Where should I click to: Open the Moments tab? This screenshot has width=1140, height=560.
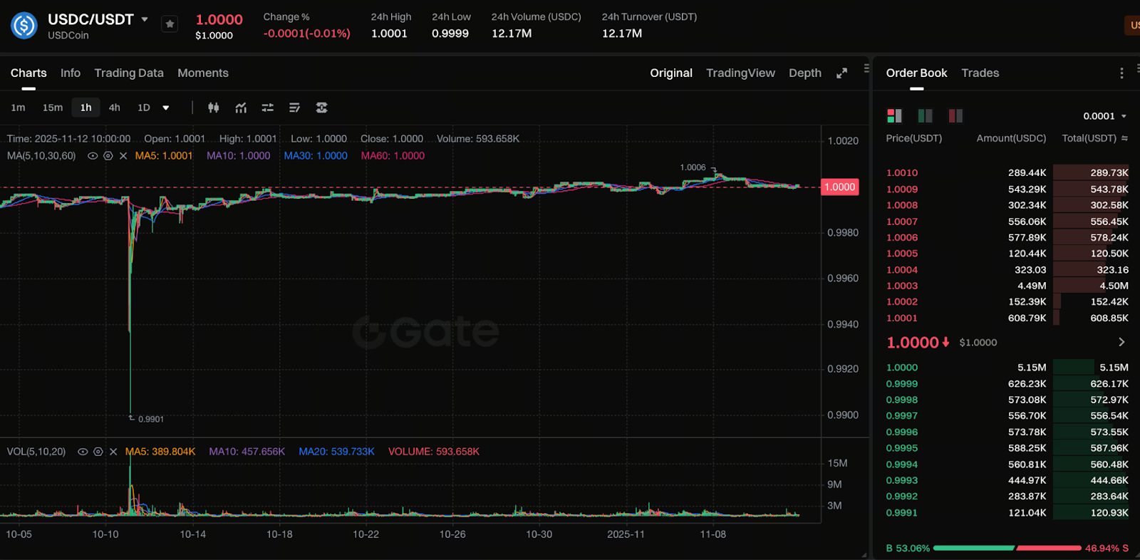pos(203,73)
